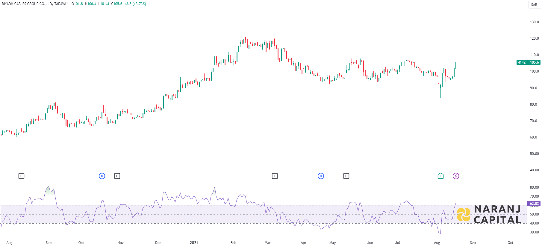Click the low value L101.4
Screen dimensions: 542x246
click(x=104, y=4)
